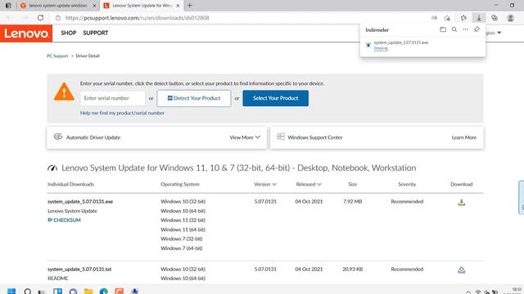Screen dimensions: 524x294
Task: Click the Lenovo logo
Action: click(x=26, y=33)
